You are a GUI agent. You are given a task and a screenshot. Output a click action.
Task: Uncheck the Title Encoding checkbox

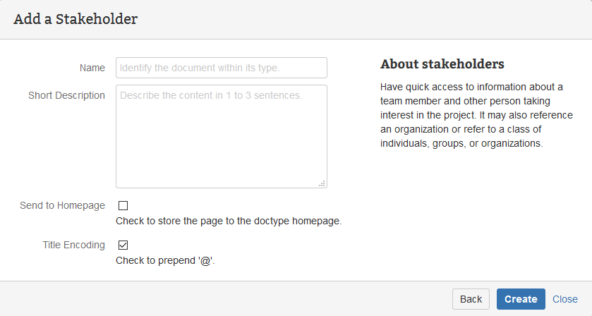click(123, 245)
